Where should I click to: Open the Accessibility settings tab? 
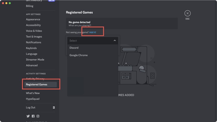[x=33, y=25]
